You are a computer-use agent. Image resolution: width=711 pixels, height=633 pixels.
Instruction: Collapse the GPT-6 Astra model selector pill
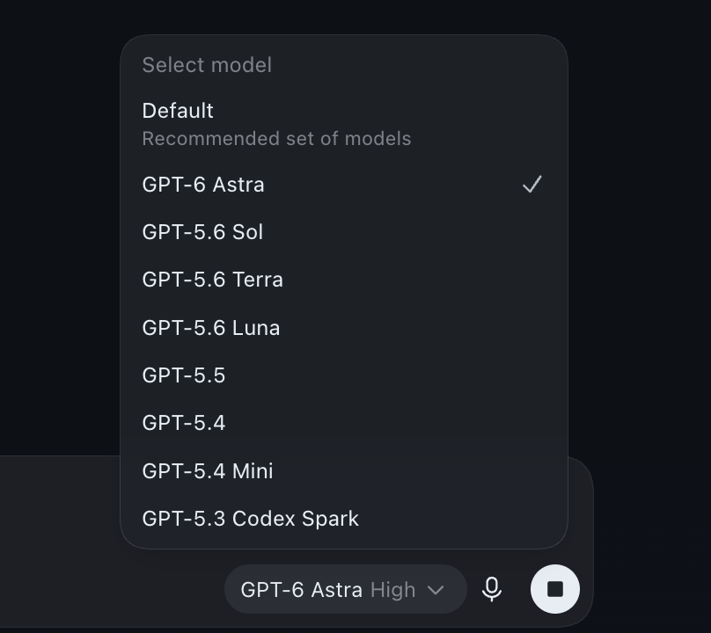tap(346, 589)
